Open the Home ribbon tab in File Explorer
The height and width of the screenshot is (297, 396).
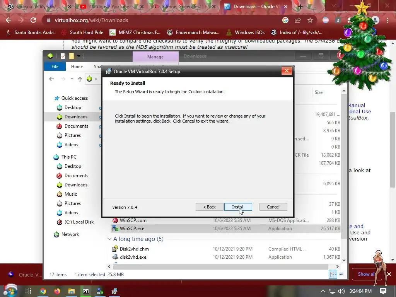(x=77, y=67)
